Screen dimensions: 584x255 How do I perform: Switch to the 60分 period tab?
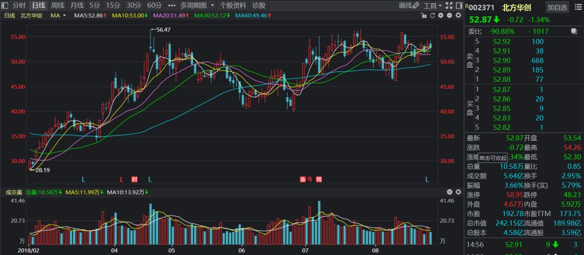pos(155,5)
